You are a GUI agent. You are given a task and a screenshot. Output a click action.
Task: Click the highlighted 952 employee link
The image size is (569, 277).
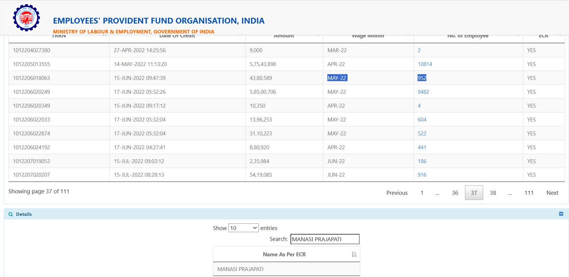click(422, 78)
